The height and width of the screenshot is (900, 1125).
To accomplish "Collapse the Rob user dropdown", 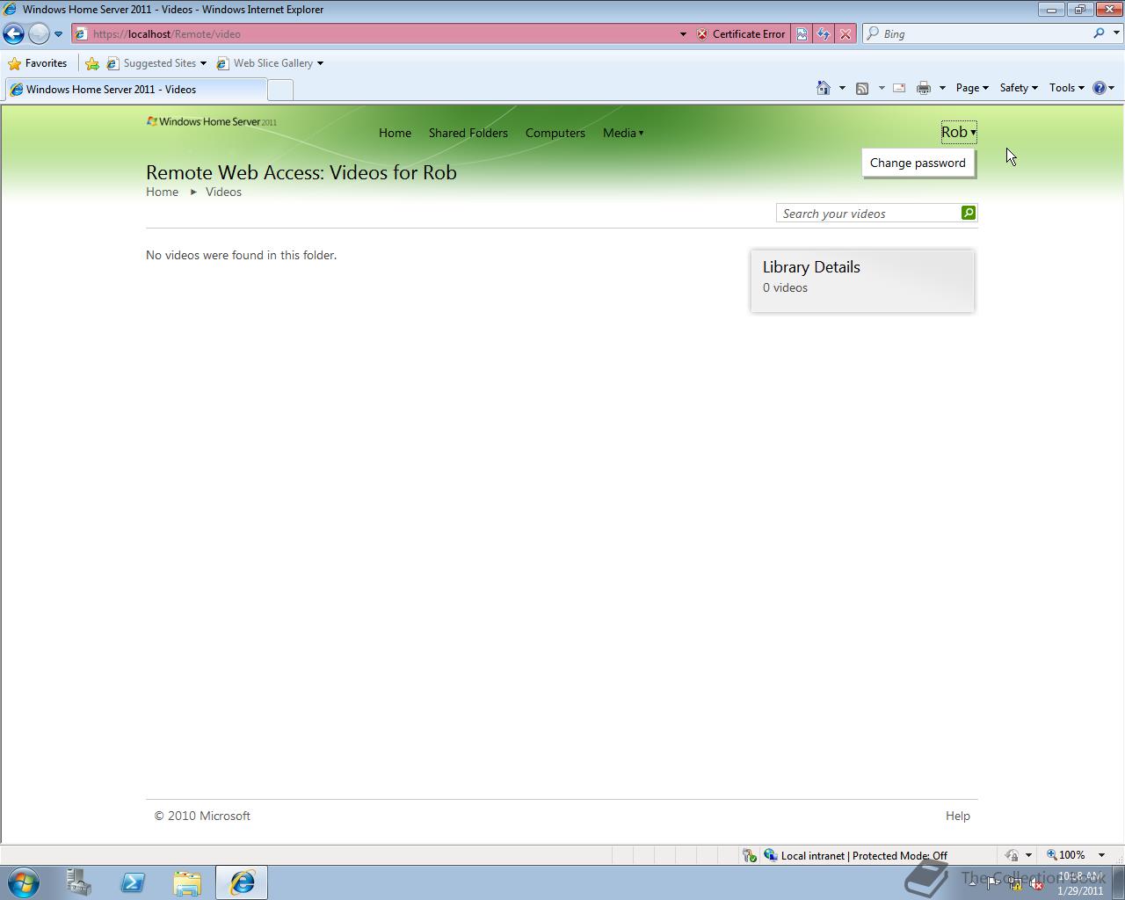I will (x=958, y=132).
